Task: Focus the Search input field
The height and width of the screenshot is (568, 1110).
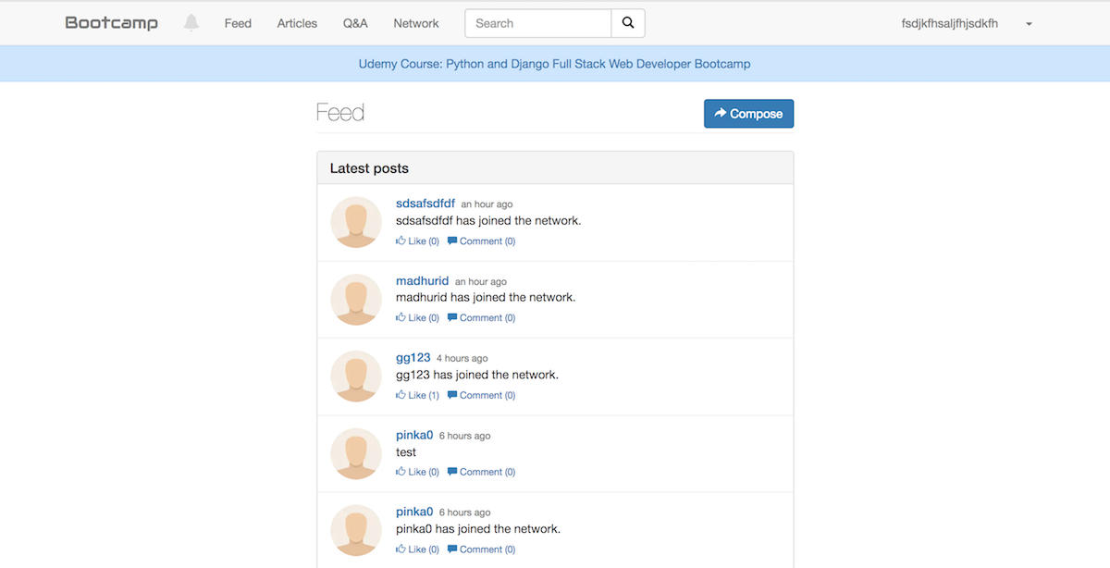Action: pyautogui.click(x=538, y=23)
